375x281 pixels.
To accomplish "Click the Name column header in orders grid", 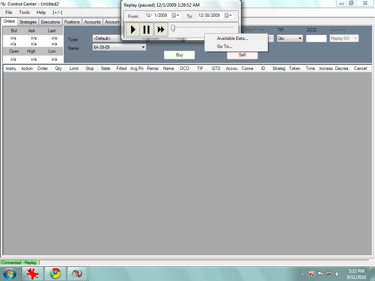I will pyautogui.click(x=168, y=68).
